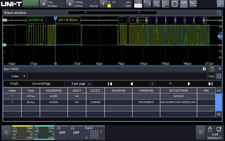Click the trigger level marker on right edge
The width and height of the screenshot is (225, 141).
pyautogui.click(x=220, y=36)
